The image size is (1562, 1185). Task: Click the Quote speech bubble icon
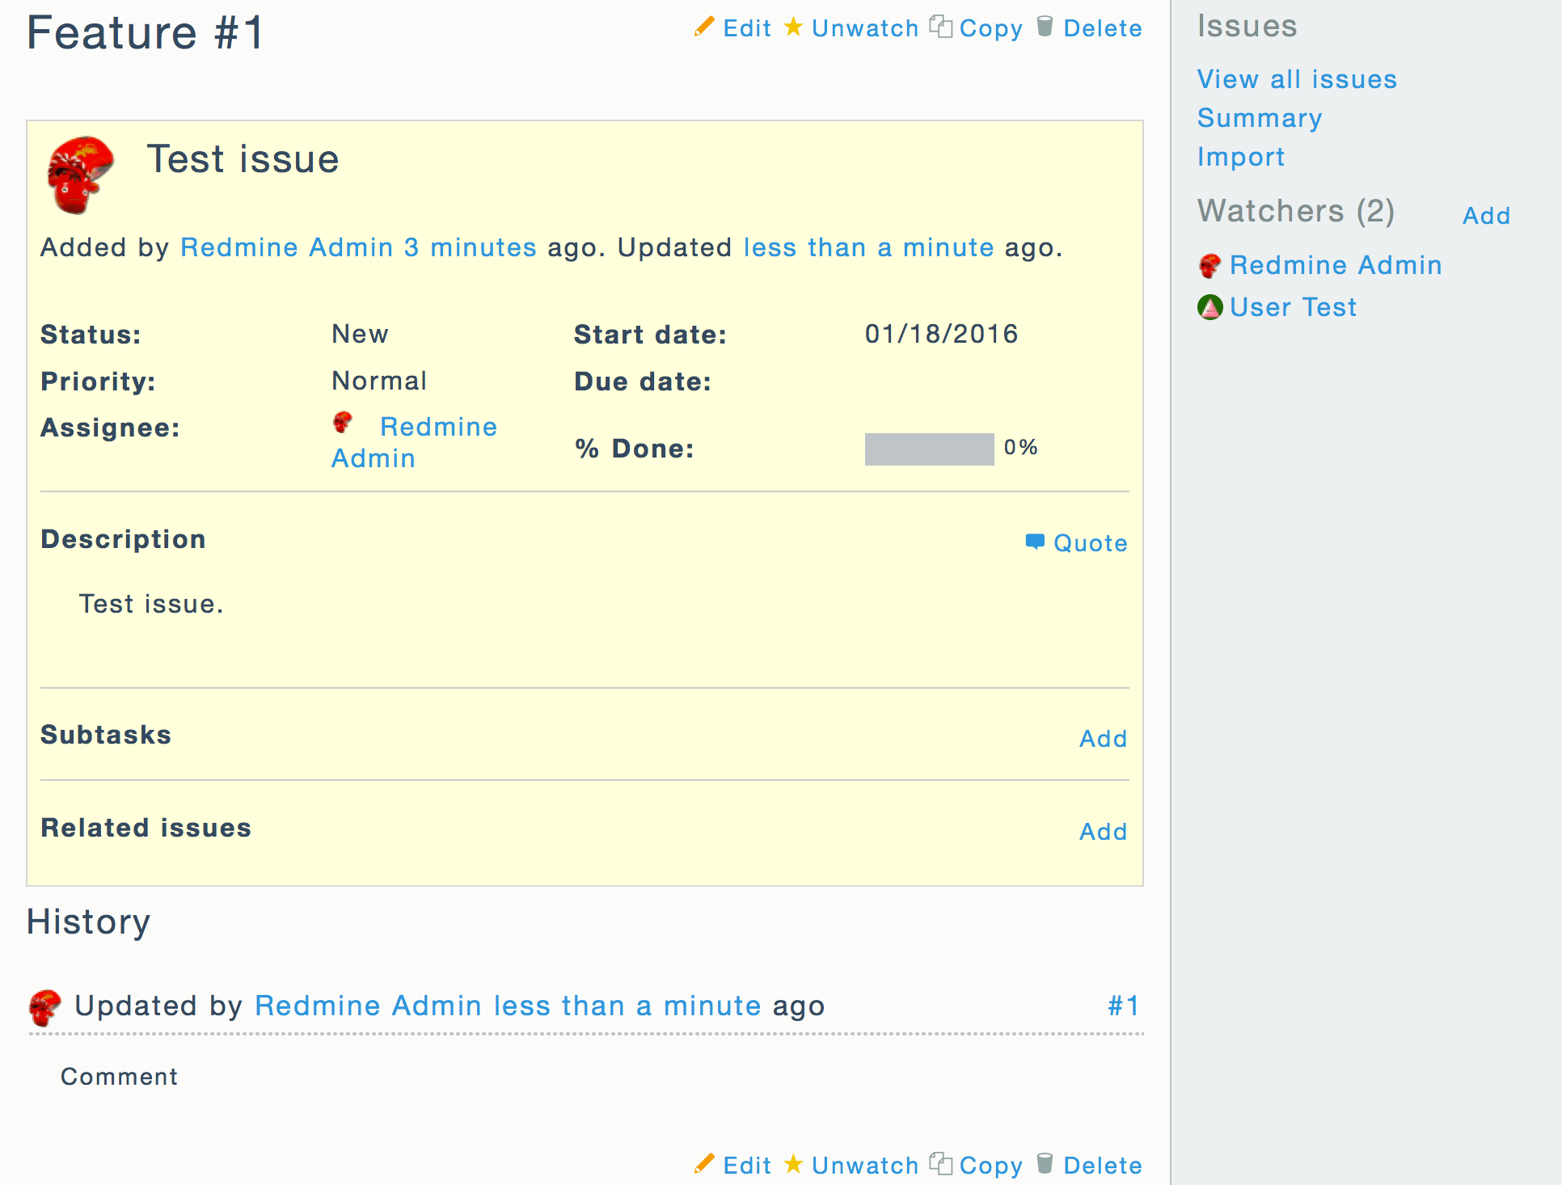tap(1035, 542)
